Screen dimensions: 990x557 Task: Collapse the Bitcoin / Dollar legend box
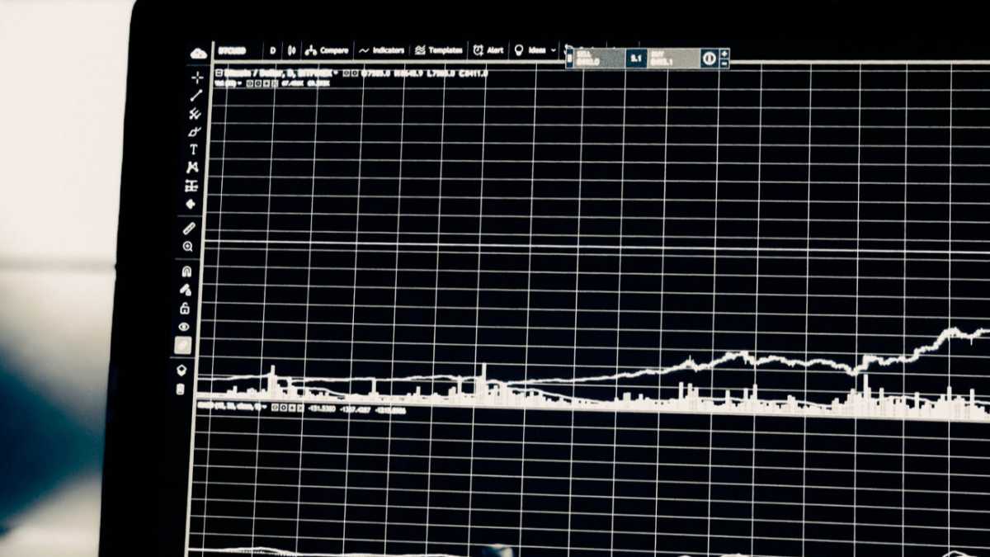pos(219,73)
